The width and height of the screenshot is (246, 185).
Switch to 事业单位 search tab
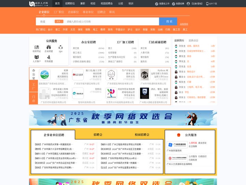[x=88, y=12]
